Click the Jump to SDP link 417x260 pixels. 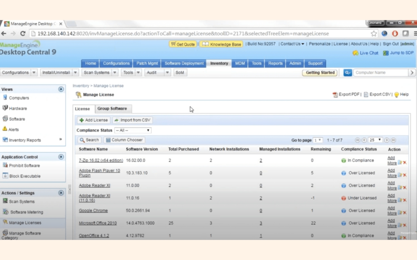coord(398,53)
